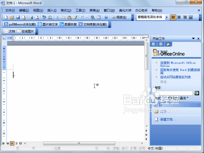
Task: Expand 文档 toolbar options arrow
Action: pyautogui.click(x=37, y=31)
